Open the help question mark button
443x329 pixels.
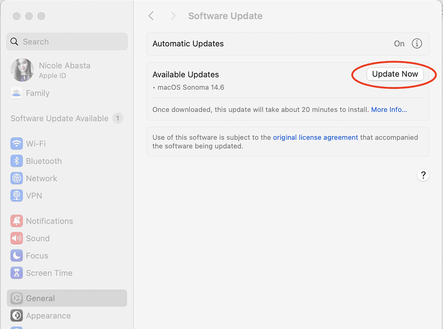(x=423, y=175)
